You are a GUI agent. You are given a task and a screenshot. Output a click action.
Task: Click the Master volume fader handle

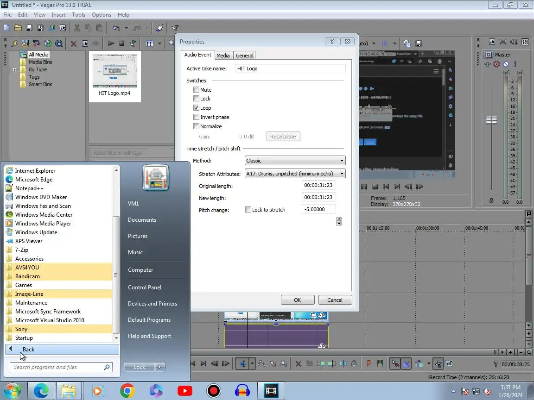pos(491,120)
